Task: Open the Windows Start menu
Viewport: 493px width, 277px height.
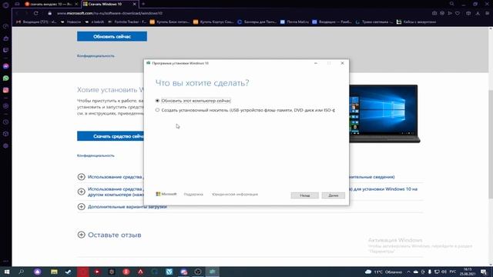Action: click(x=7, y=272)
